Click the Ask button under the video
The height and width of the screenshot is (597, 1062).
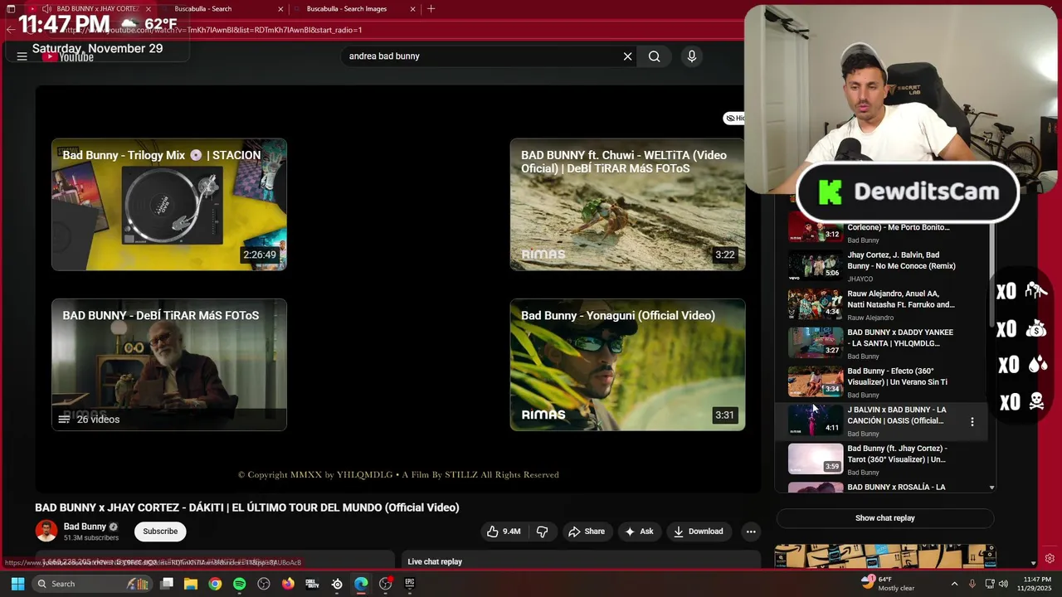coord(639,531)
